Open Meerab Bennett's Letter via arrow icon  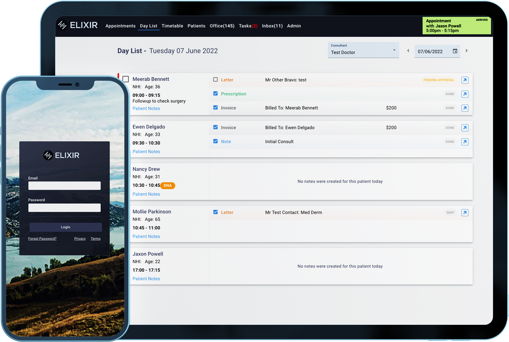465,80
